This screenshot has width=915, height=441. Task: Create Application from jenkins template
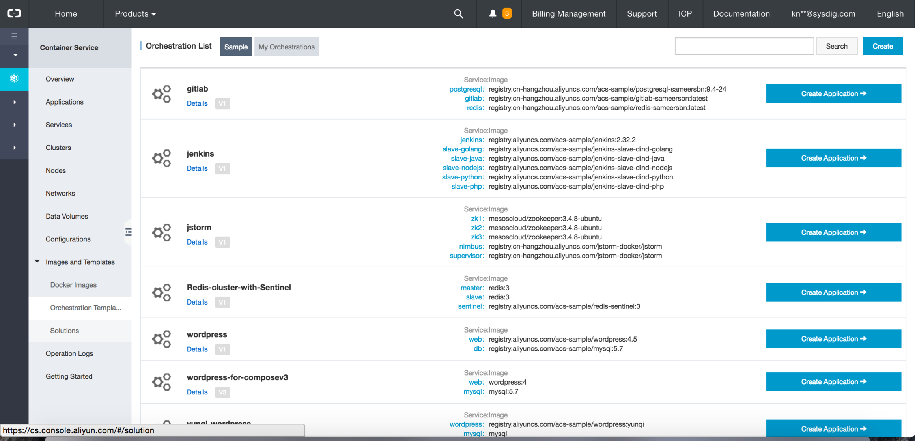click(833, 158)
